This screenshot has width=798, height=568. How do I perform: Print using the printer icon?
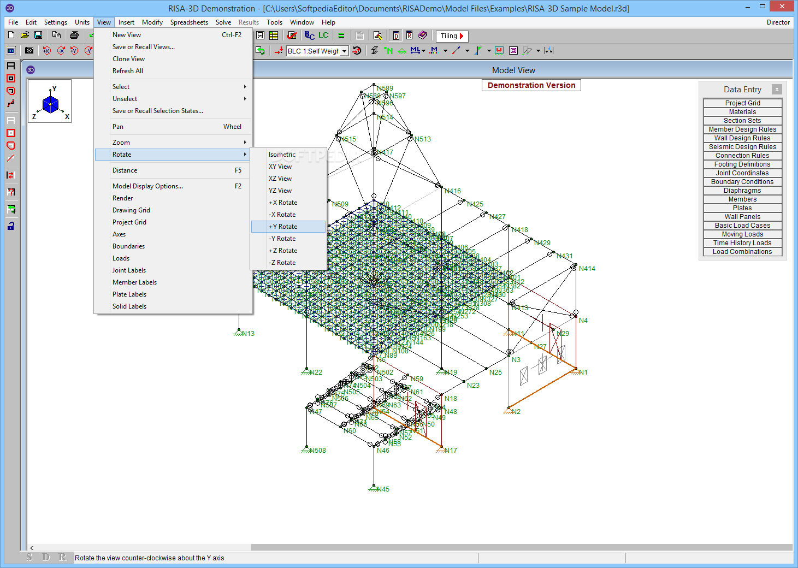pyautogui.click(x=74, y=35)
